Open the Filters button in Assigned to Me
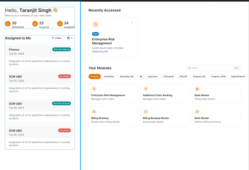This screenshot has width=249, height=170. click(x=57, y=38)
